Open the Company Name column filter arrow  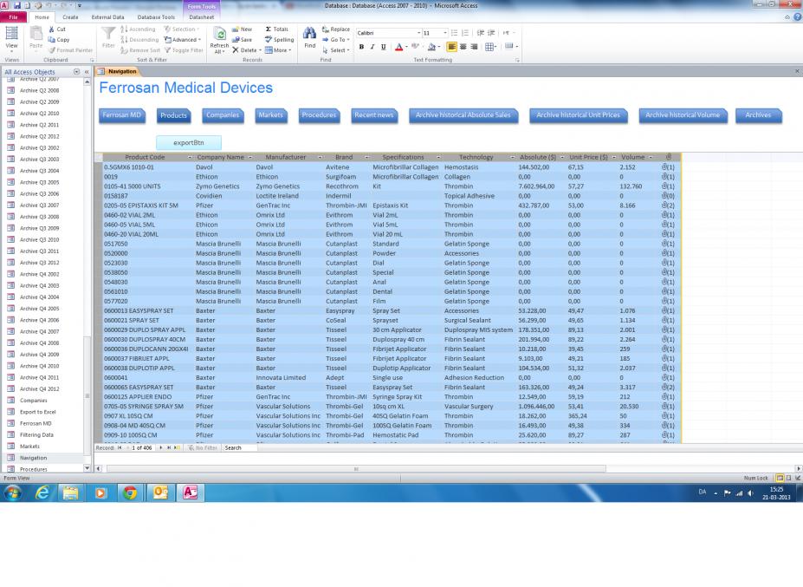[250, 158]
